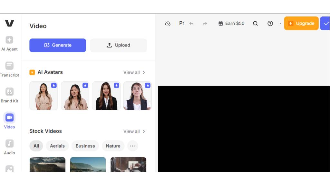Open the AI Agent sidebar section

pyautogui.click(x=9, y=43)
